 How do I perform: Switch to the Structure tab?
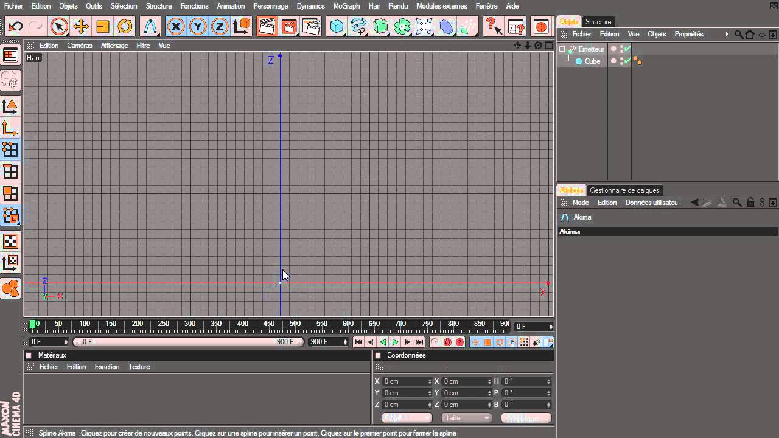(x=598, y=22)
